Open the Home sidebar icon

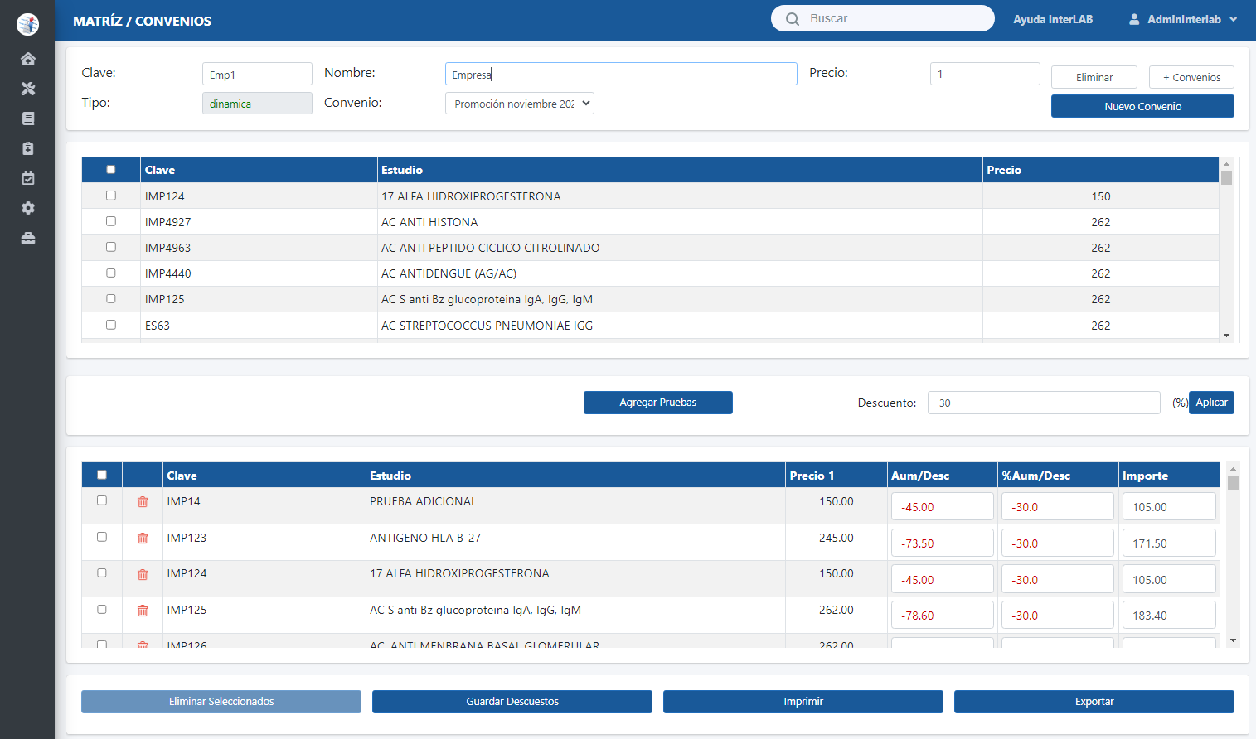[x=28, y=59]
